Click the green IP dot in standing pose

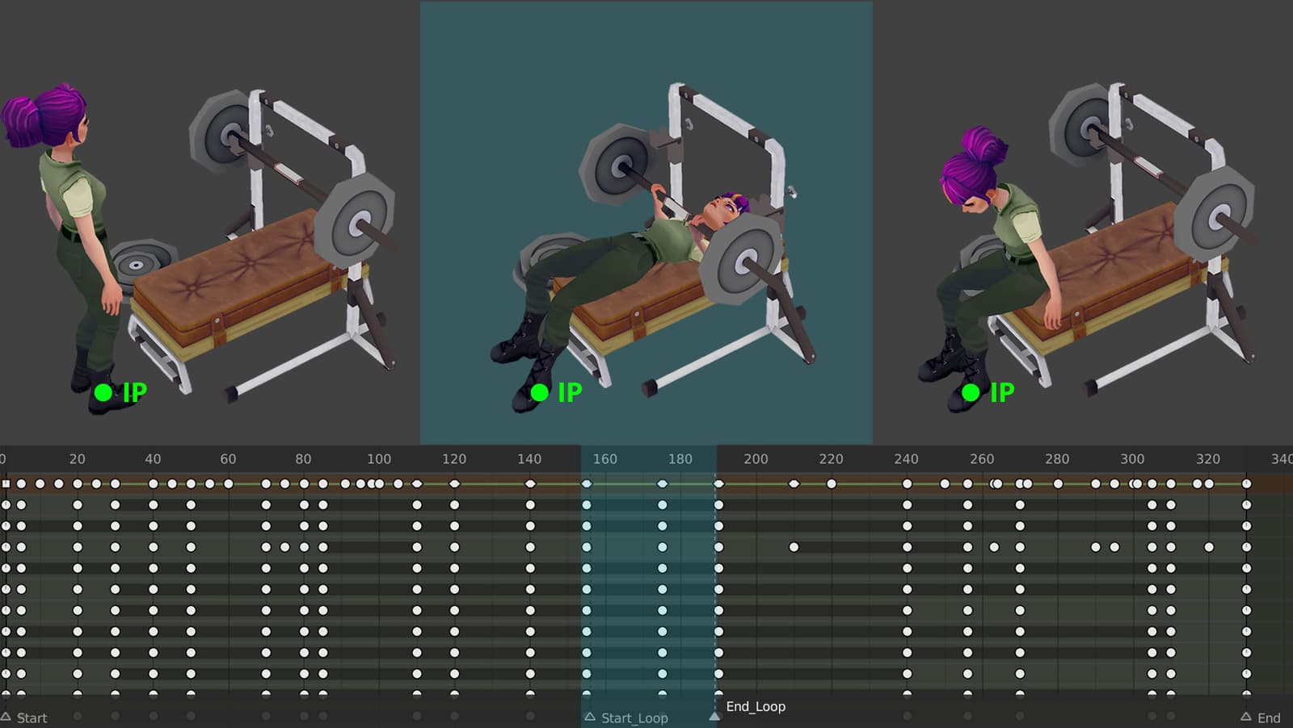[103, 392]
